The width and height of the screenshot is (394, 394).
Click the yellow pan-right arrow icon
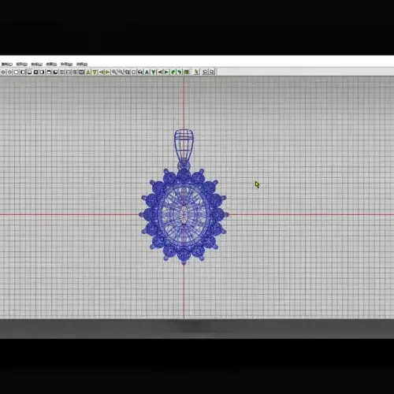[108, 72]
